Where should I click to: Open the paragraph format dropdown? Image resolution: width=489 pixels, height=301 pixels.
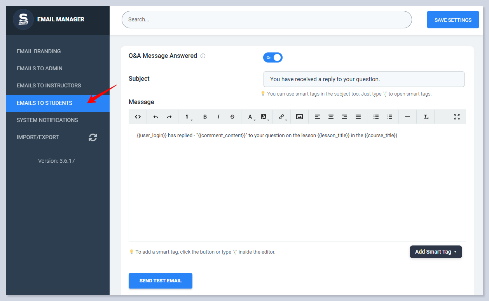(x=188, y=117)
